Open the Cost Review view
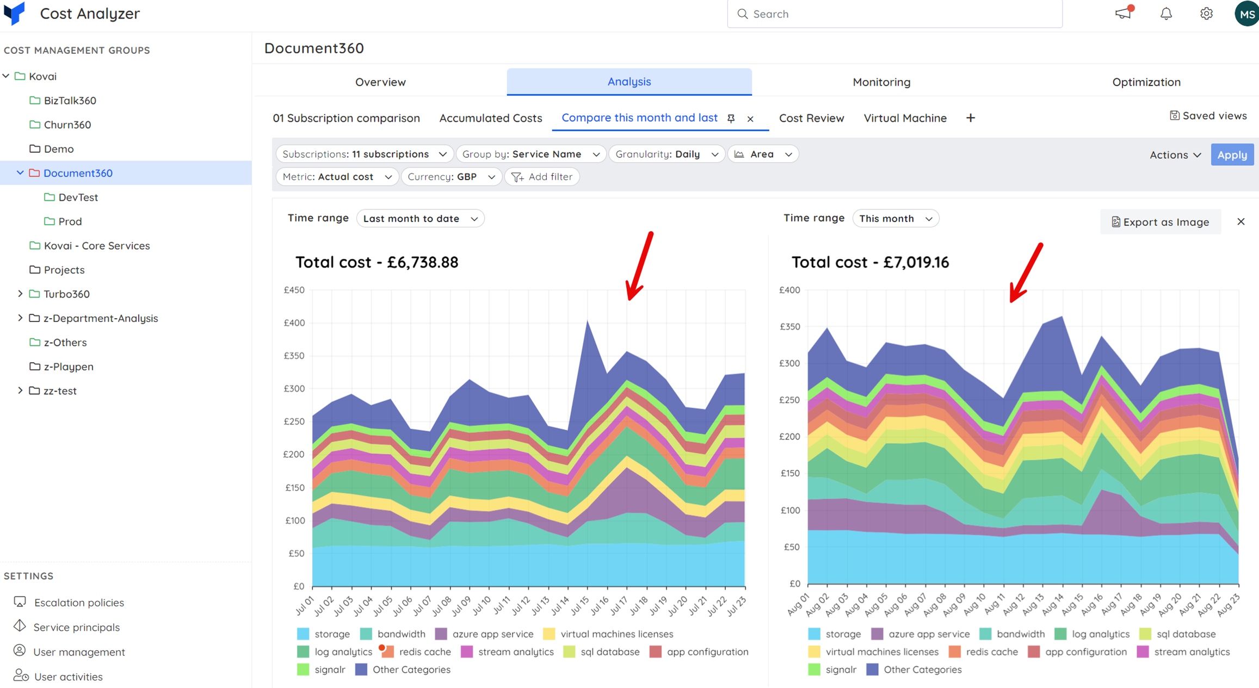This screenshot has width=1259, height=688. [812, 118]
